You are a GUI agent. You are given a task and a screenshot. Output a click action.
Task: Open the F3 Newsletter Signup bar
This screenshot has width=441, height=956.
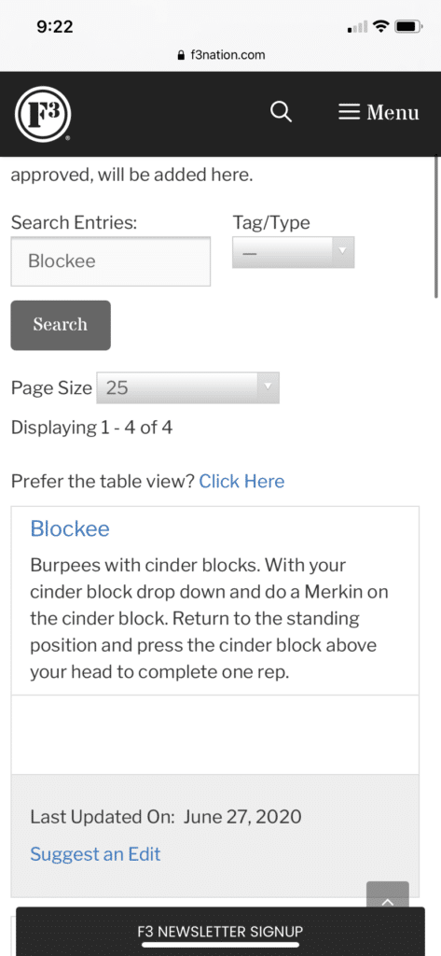coord(220,932)
